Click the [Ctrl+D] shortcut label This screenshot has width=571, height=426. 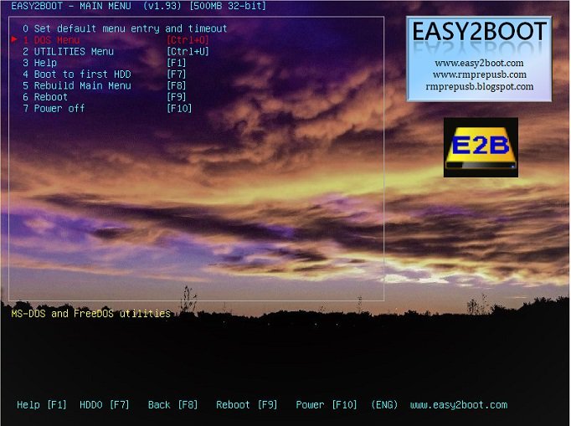click(x=188, y=40)
